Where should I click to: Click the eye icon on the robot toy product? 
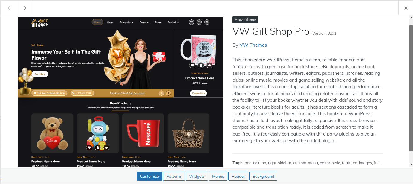(106, 147)
